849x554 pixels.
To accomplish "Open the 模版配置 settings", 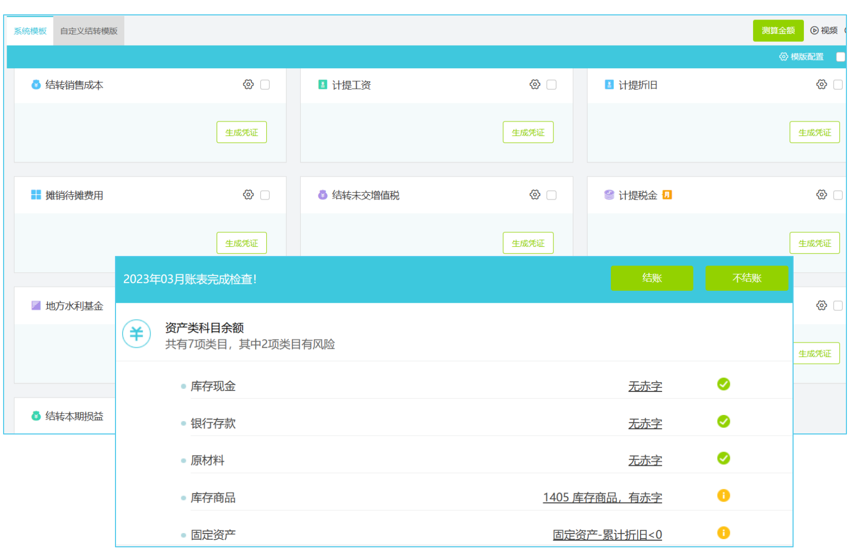I will [801, 56].
